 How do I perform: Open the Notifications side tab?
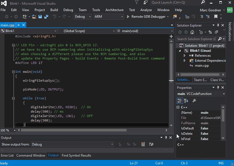230,32
